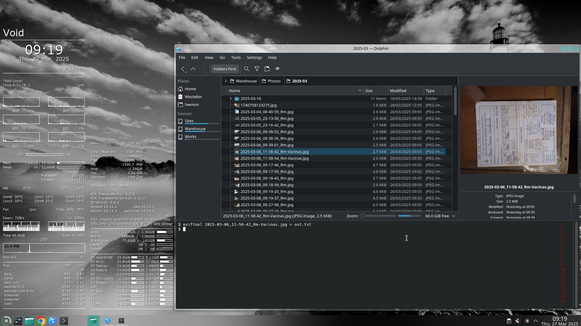
Task: Go up to the parent folder
Action: [x=193, y=69]
